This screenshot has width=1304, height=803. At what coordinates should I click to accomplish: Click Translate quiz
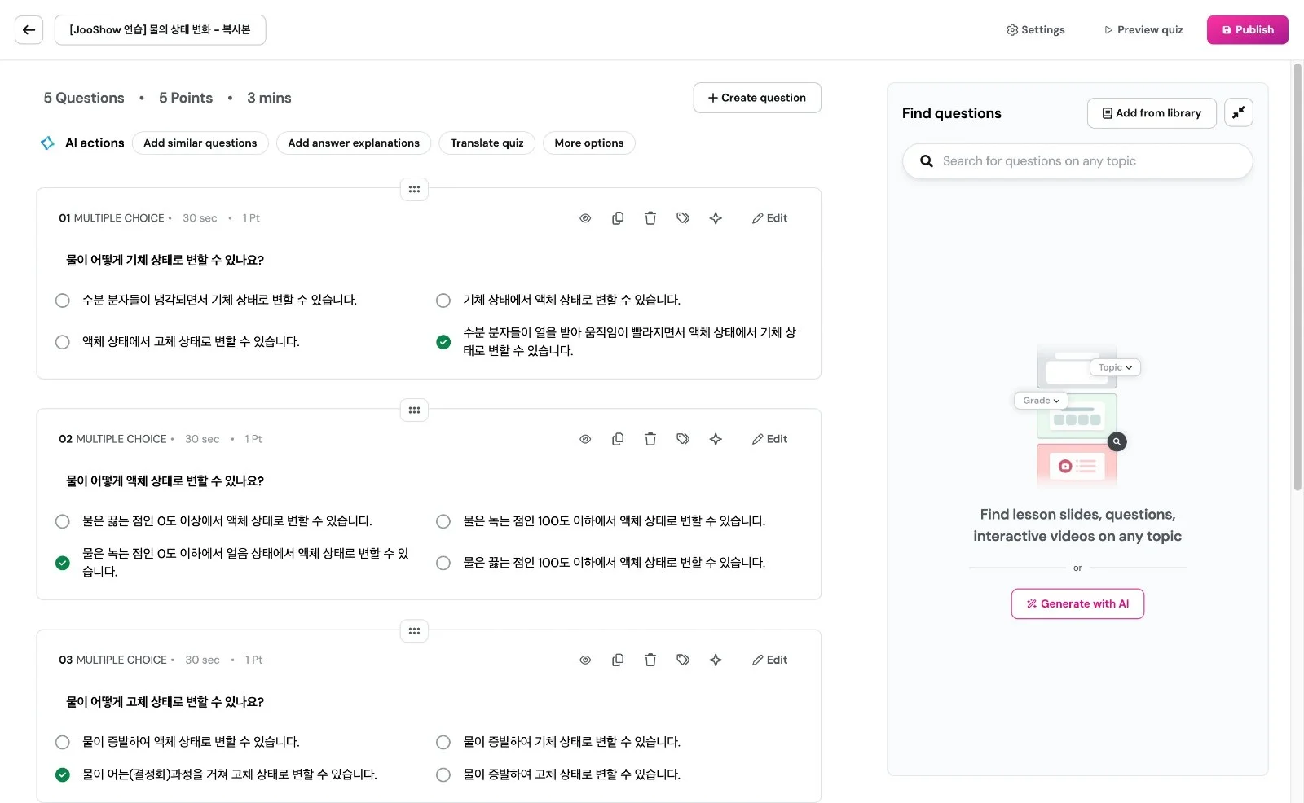[487, 143]
